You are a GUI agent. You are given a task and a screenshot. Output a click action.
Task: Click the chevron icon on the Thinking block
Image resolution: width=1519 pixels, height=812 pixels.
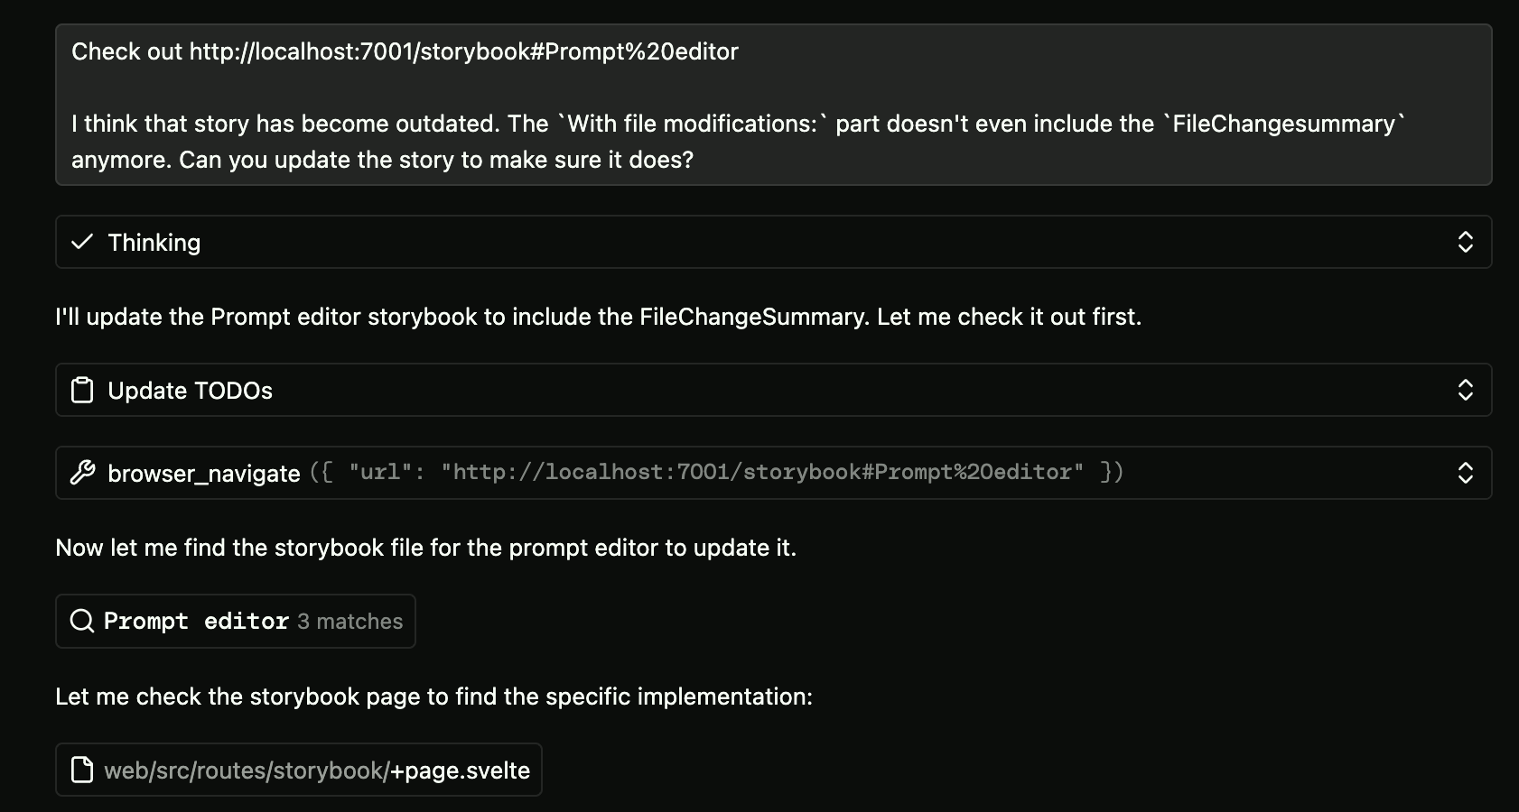click(x=1466, y=242)
